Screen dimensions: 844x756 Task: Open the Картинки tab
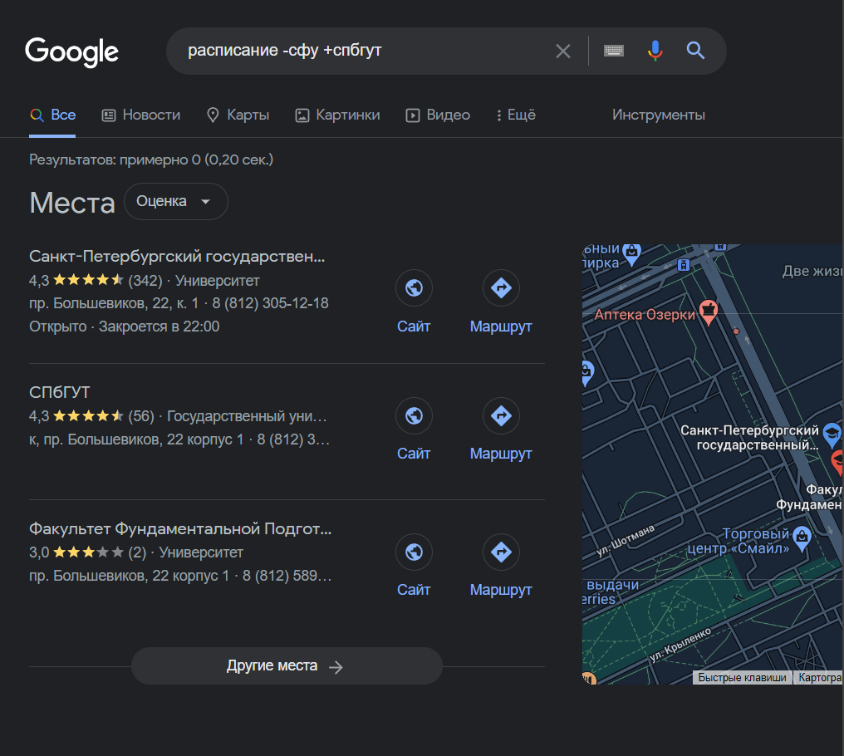(x=337, y=115)
